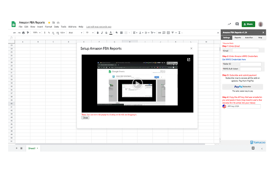
Task: Open the Edit menu
Action: tap(26, 27)
